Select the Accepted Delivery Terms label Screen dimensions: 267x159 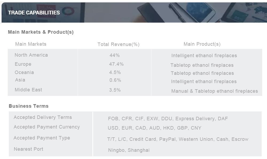[x=43, y=117]
